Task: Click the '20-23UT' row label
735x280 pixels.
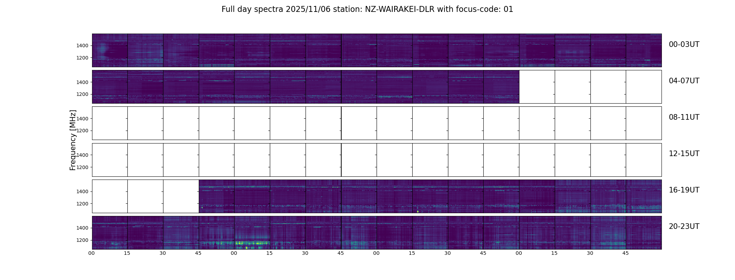Action: point(684,226)
